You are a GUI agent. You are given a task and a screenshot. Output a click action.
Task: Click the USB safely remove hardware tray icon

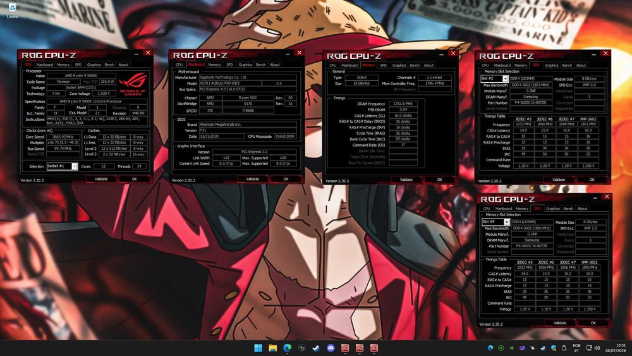pyautogui.click(x=564, y=348)
